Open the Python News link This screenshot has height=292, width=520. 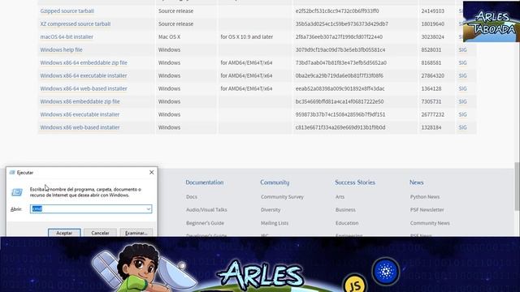[x=424, y=196]
